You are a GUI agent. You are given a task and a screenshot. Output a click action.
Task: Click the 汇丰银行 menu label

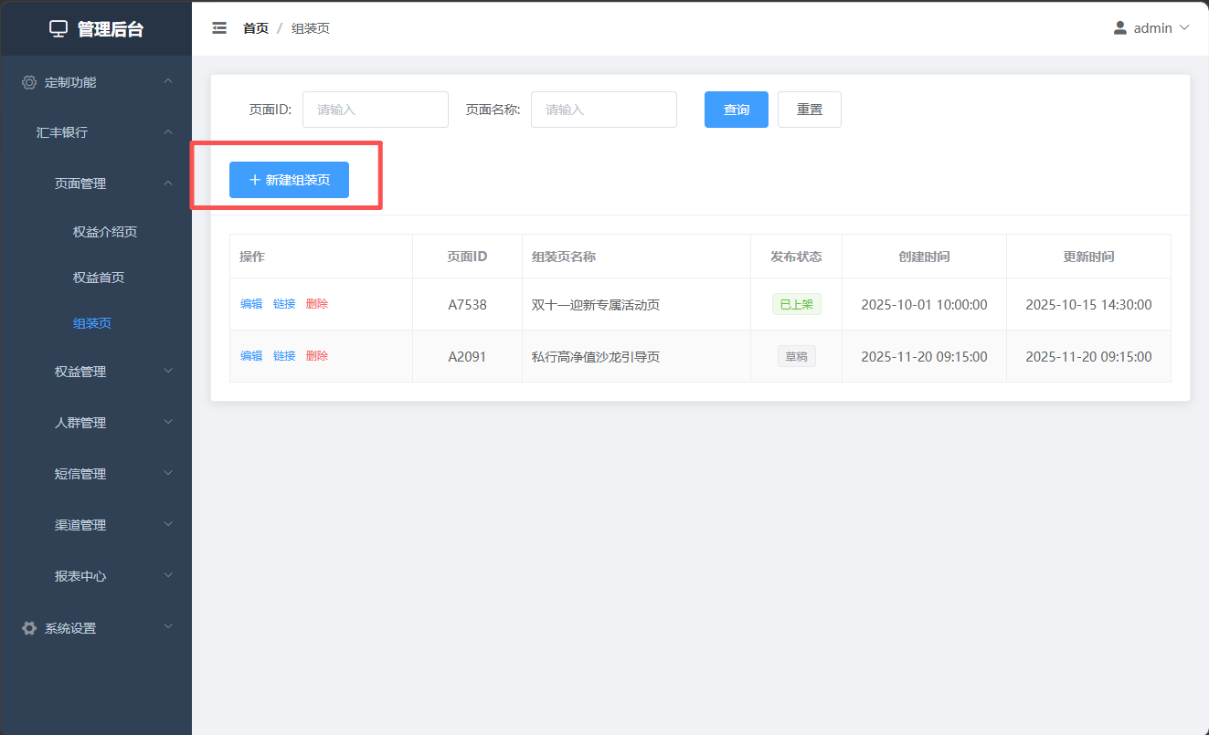point(62,132)
